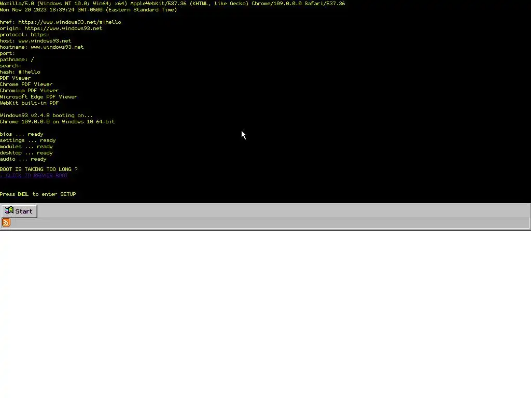Image resolution: width=531 pixels, height=398 pixels.
Task: Click the 'modules ... ready' line
Action: pos(26,147)
